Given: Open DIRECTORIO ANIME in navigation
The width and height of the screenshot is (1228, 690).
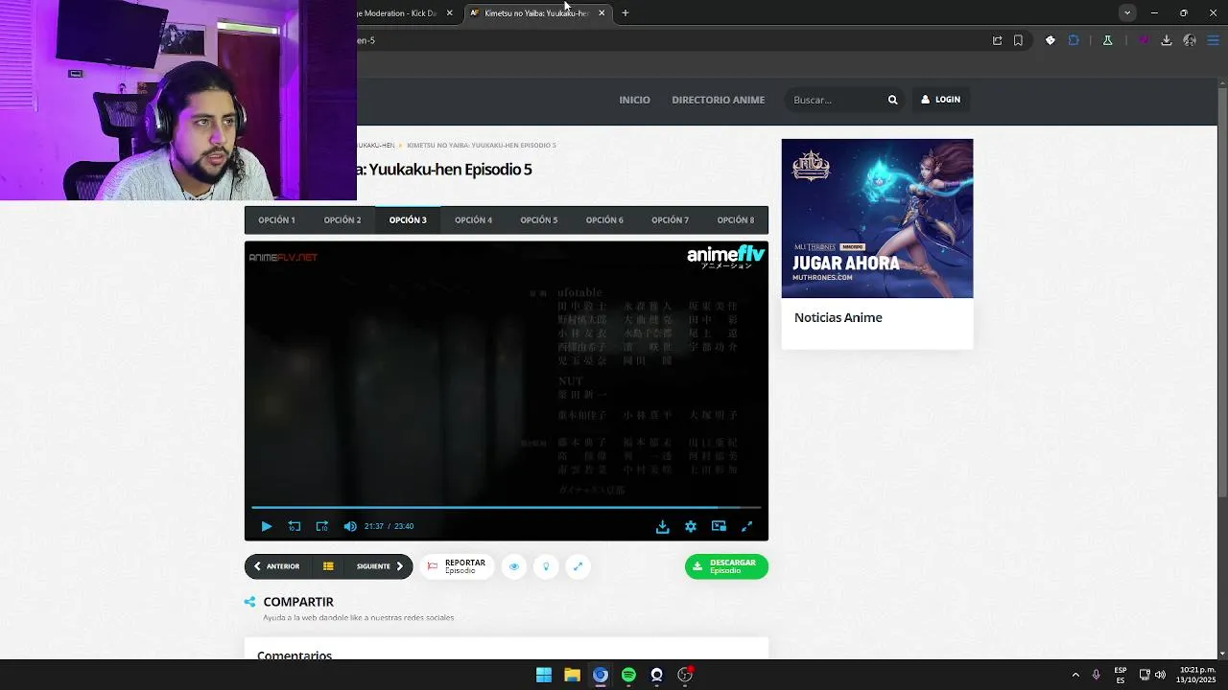Looking at the screenshot, I should click(719, 100).
